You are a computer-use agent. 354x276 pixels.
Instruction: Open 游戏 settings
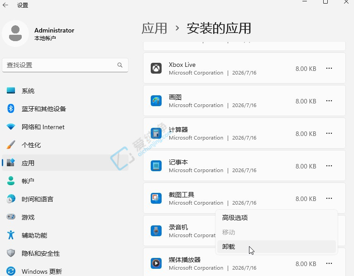click(65, 217)
